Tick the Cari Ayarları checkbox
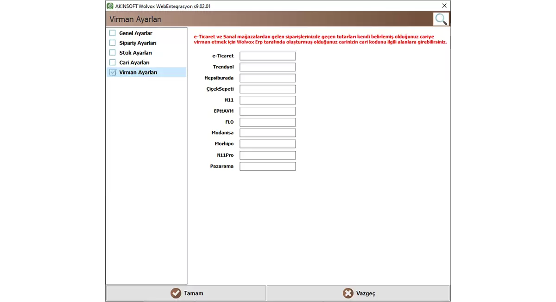This screenshot has width=556, height=302. pos(113,62)
